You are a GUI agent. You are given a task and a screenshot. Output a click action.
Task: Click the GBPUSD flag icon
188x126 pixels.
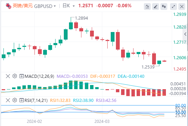(x=9, y=6)
